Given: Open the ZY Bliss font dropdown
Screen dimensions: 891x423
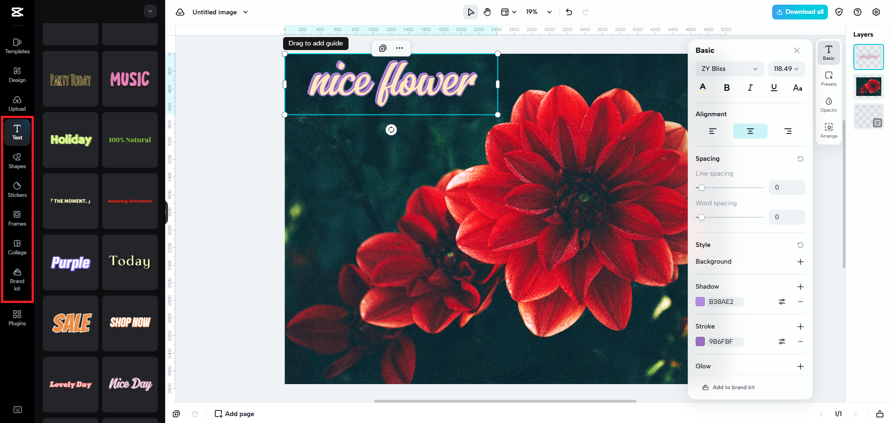Looking at the screenshot, I should pos(729,69).
